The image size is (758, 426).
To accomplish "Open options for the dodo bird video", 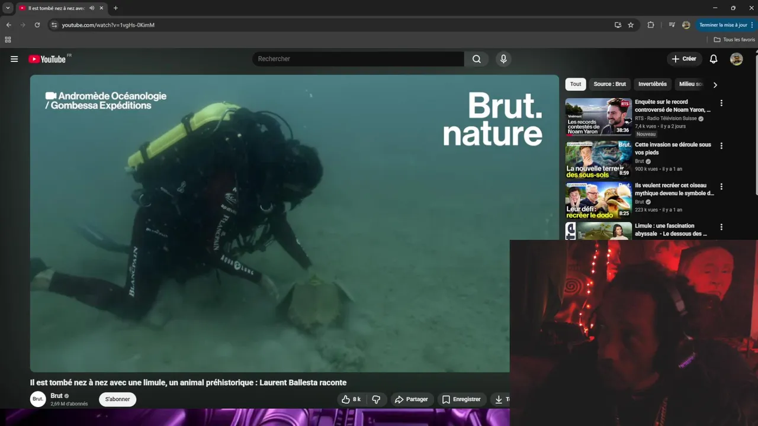I will click(721, 186).
